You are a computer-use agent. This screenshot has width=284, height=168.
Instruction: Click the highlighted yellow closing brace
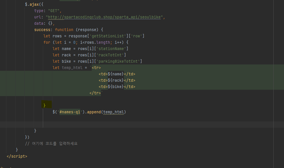44,105
